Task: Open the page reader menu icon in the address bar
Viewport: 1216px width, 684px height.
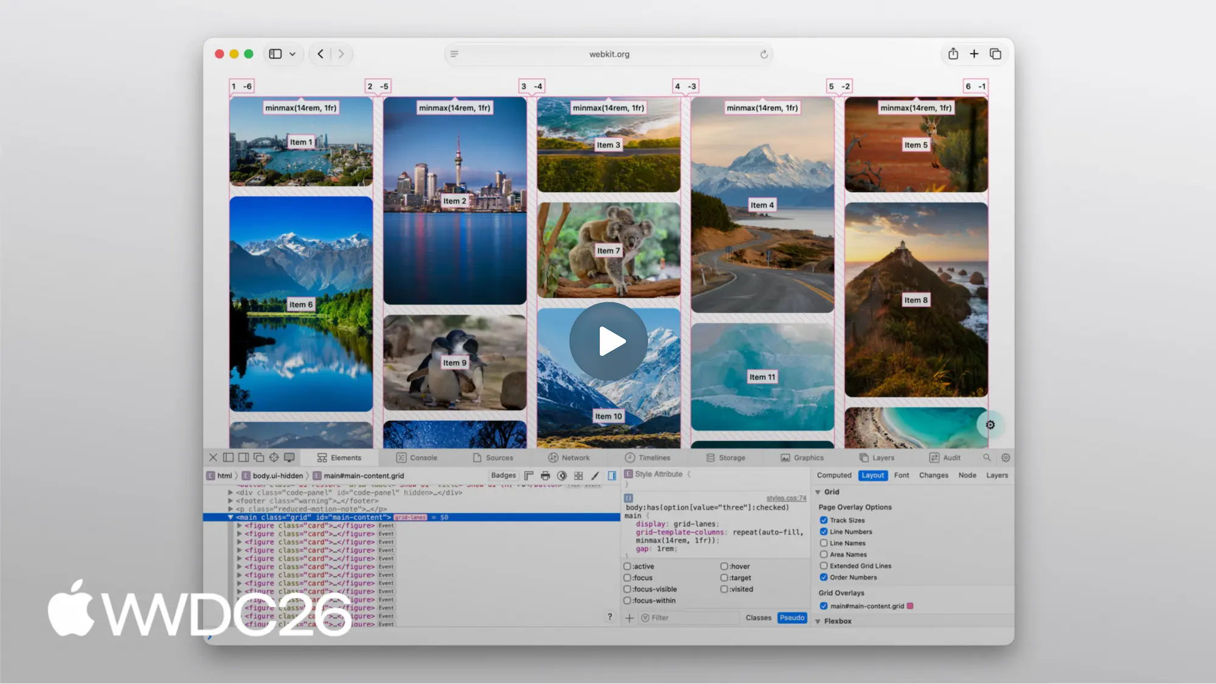Action: tap(454, 54)
